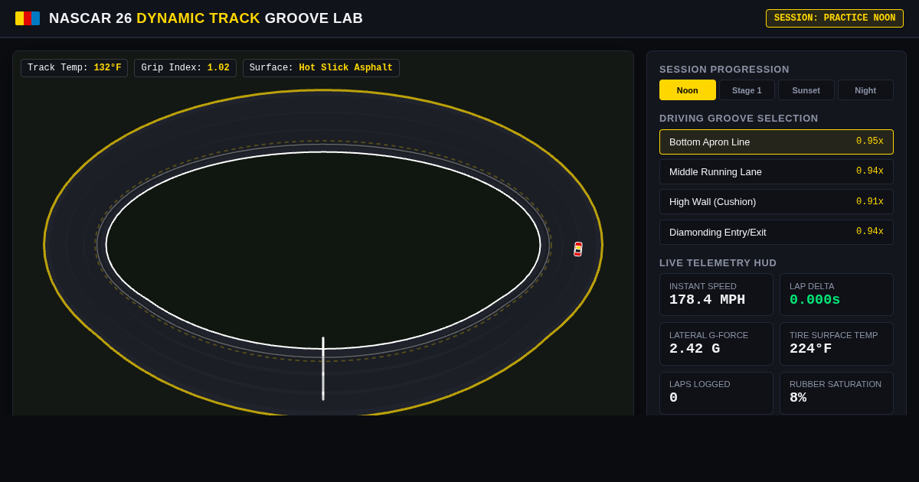Screen dimensions: 919x482
Task: Click the Driving Groove Selection heading
Action: (x=739, y=119)
